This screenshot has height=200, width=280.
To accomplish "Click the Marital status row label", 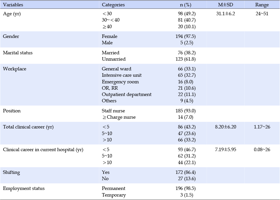I will (18, 53).
